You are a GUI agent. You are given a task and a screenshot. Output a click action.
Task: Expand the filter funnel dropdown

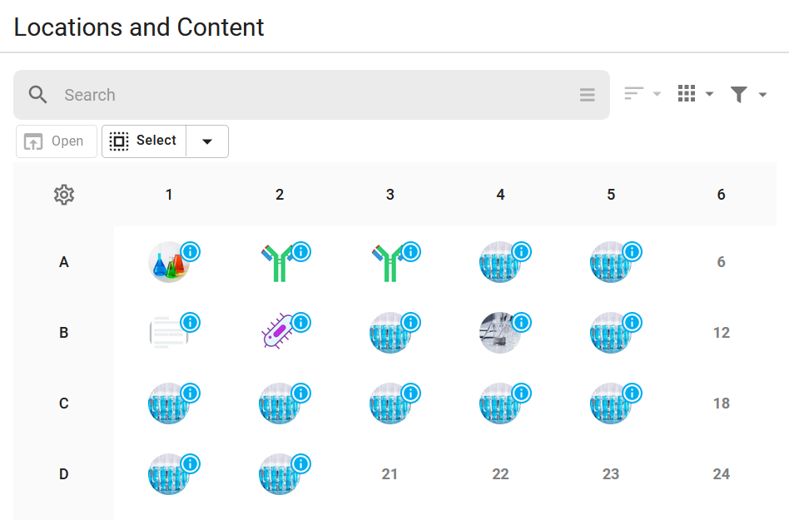click(x=748, y=94)
